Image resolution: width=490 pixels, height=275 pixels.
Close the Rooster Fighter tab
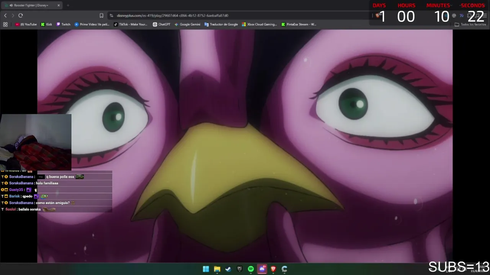pyautogui.click(x=59, y=5)
